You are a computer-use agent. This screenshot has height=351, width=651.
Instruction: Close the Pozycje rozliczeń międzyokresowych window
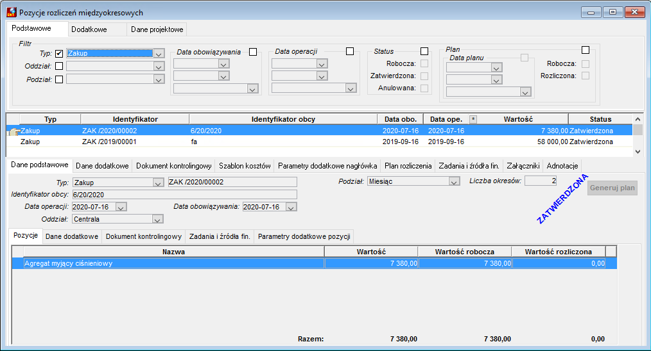pyautogui.click(x=634, y=12)
